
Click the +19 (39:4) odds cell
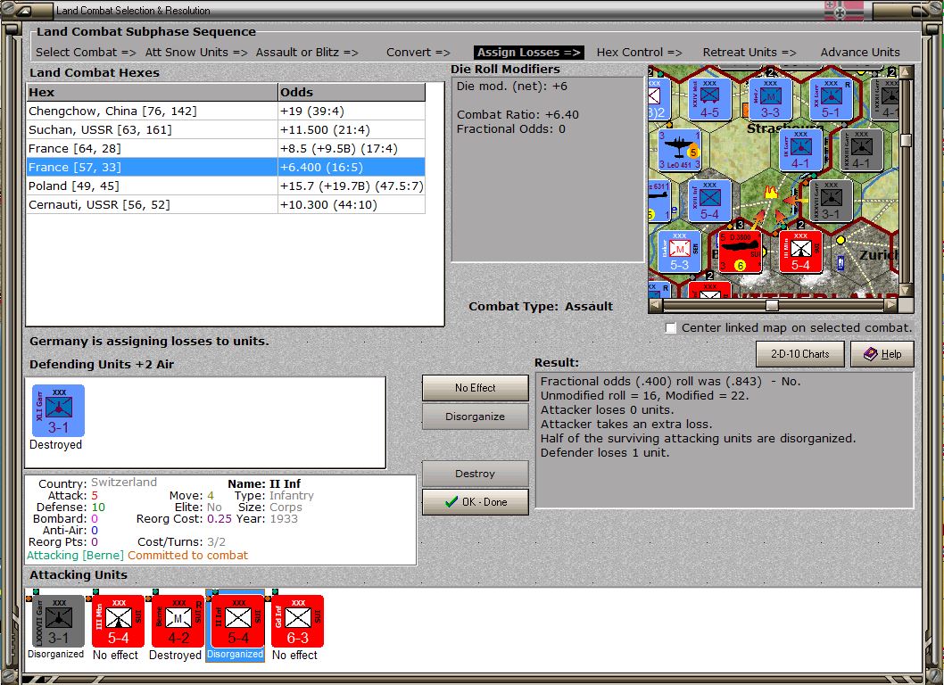(x=352, y=111)
